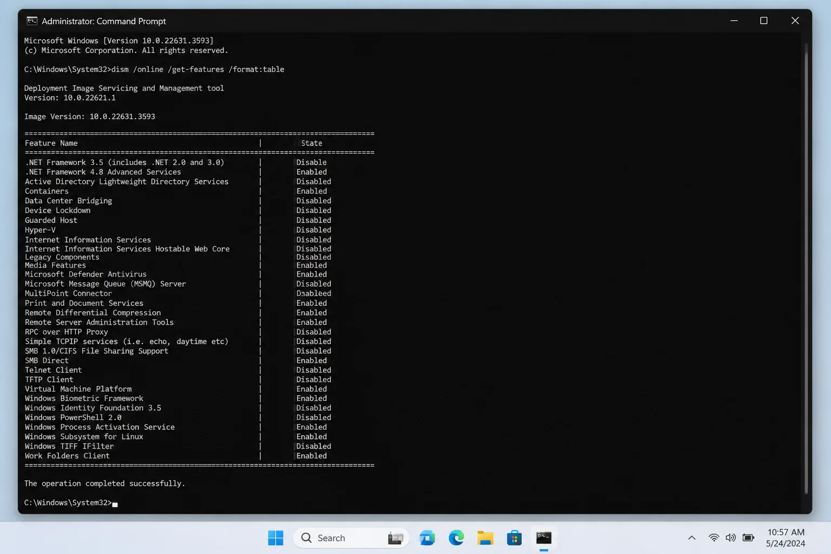Click the 'Image Version: 10.0.22631.3593' line
This screenshot has height=554, width=831.
tap(90, 117)
